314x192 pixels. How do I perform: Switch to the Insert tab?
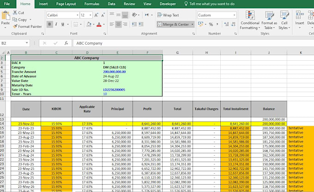(x=43, y=4)
